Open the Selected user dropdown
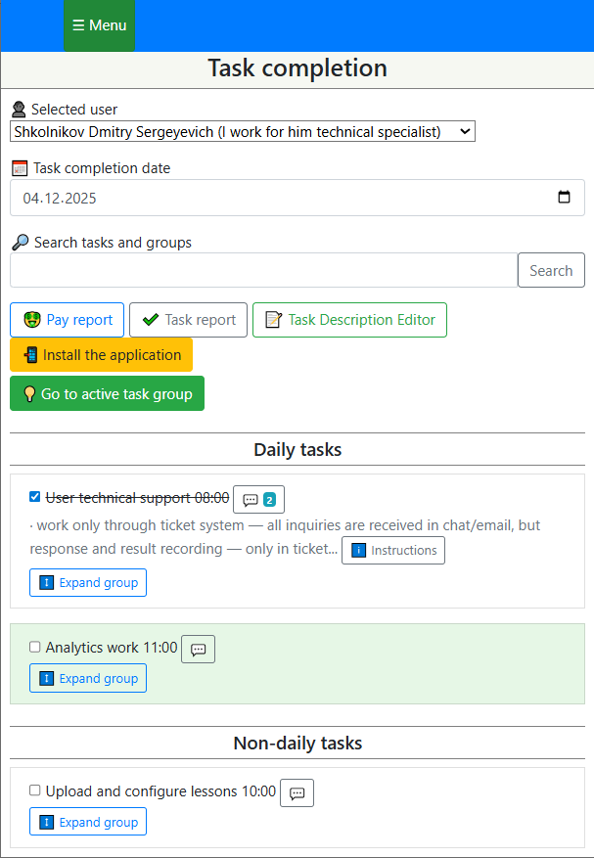Screen dimensions: 594x858 [242, 131]
